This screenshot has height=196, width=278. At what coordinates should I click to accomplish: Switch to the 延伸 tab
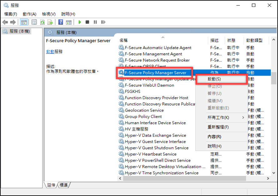tap(51, 185)
